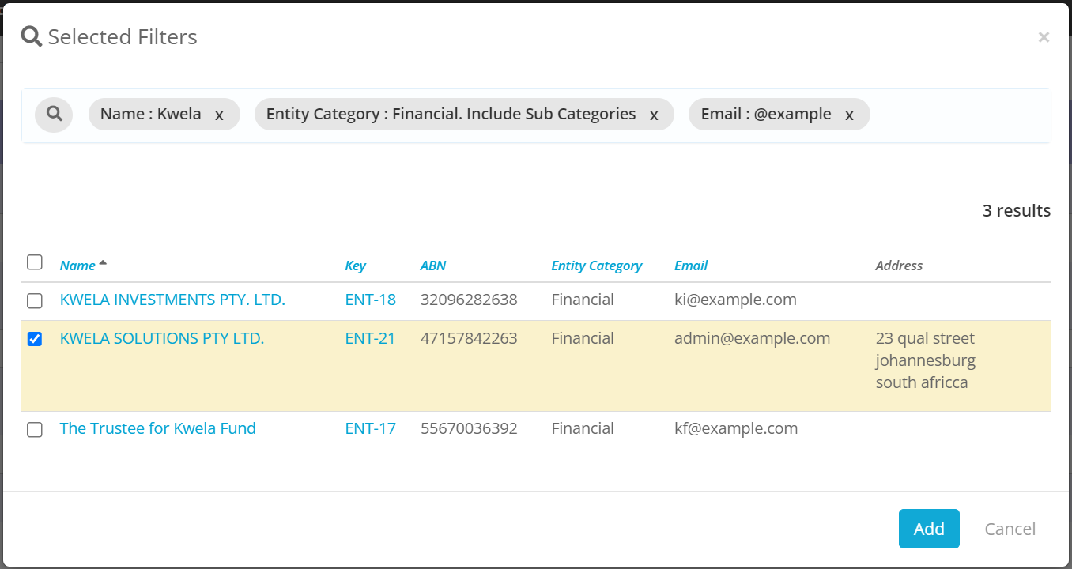Click the ENT-21 key link
This screenshot has width=1072, height=569.
371,337
